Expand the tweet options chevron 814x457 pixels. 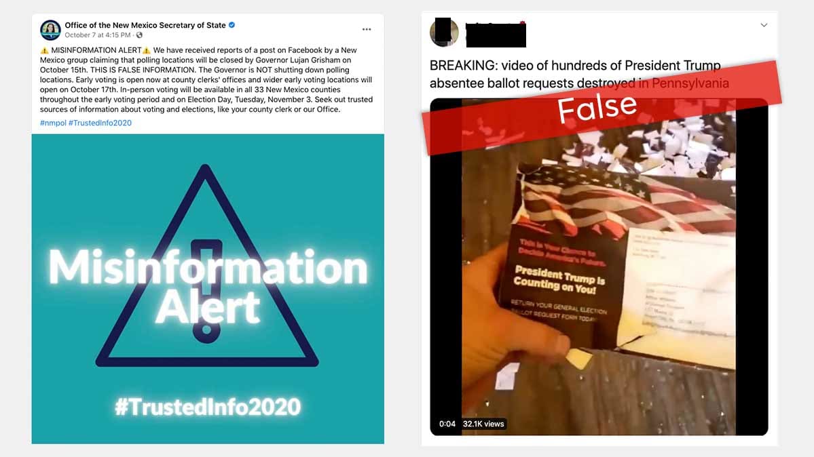(x=764, y=25)
